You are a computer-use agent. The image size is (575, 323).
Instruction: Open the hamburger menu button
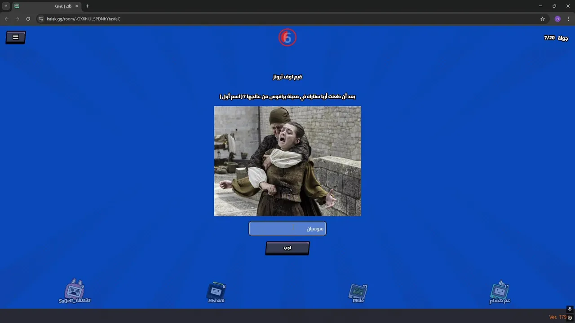(x=16, y=37)
